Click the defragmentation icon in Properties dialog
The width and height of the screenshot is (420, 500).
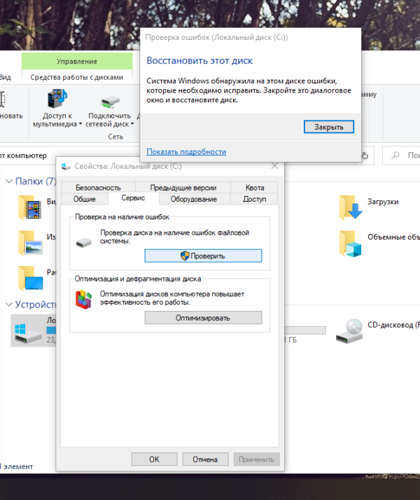(x=83, y=300)
